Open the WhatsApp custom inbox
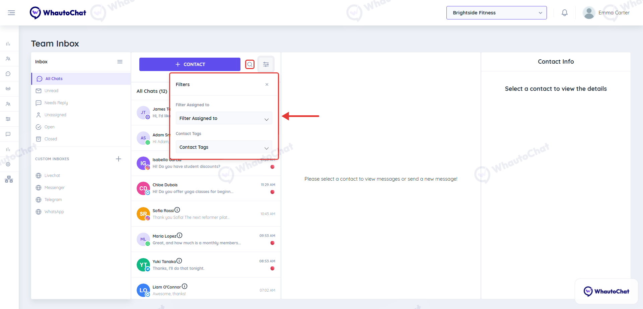The image size is (643, 309). click(81, 212)
